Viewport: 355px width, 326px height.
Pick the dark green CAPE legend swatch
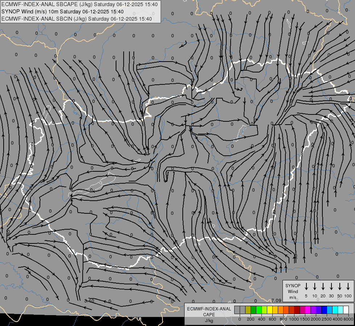[x=253, y=310]
